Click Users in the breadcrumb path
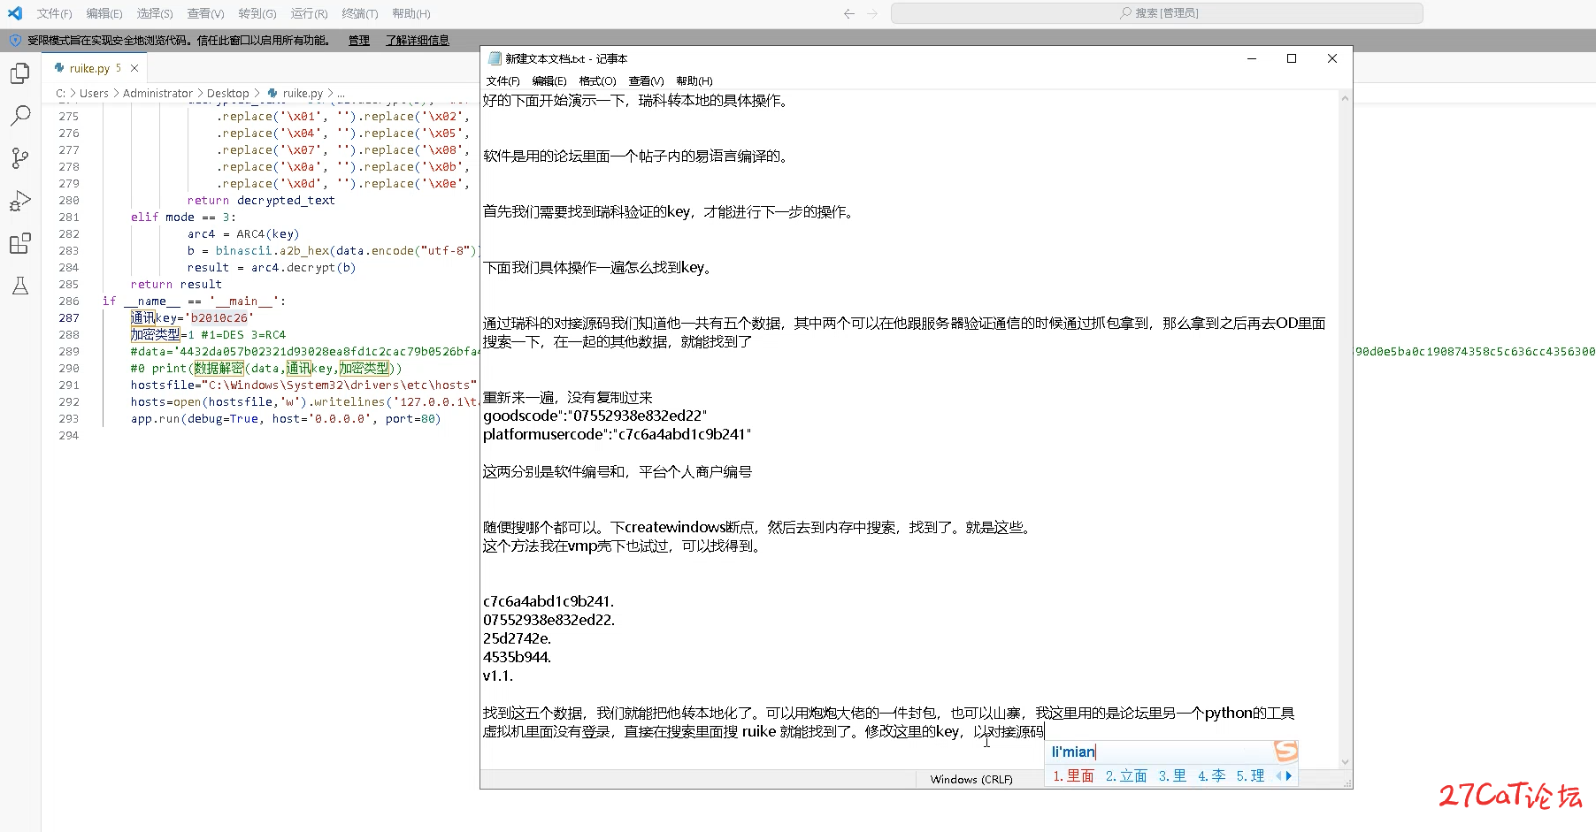This screenshot has width=1596, height=832. click(94, 93)
